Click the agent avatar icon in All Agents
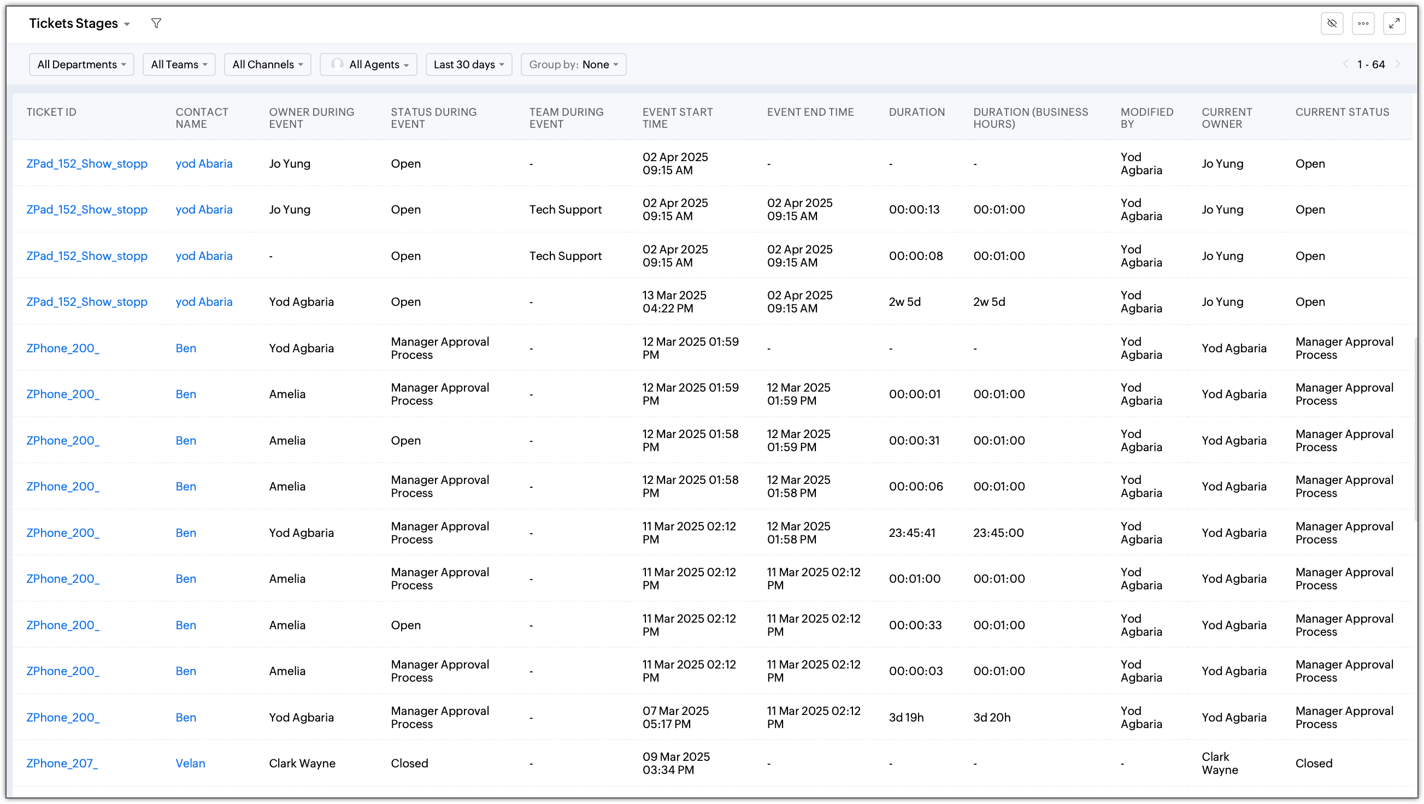 pos(337,64)
